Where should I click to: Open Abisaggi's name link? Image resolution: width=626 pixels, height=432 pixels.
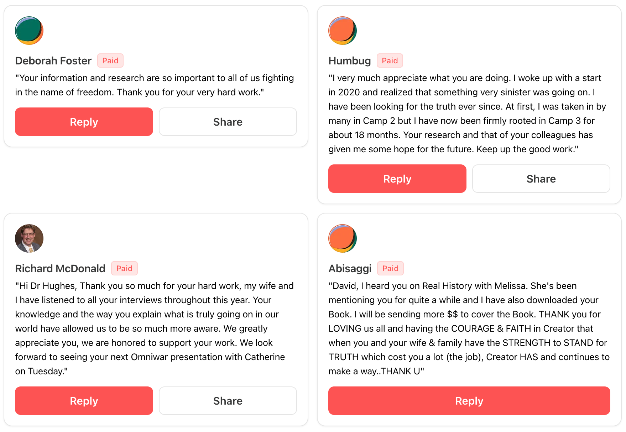350,269
